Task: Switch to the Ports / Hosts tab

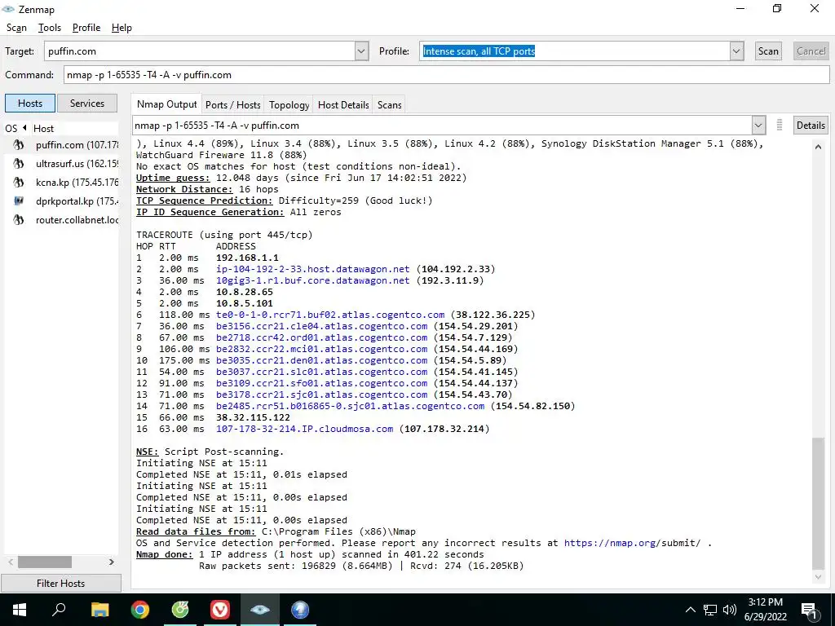Action: point(232,105)
